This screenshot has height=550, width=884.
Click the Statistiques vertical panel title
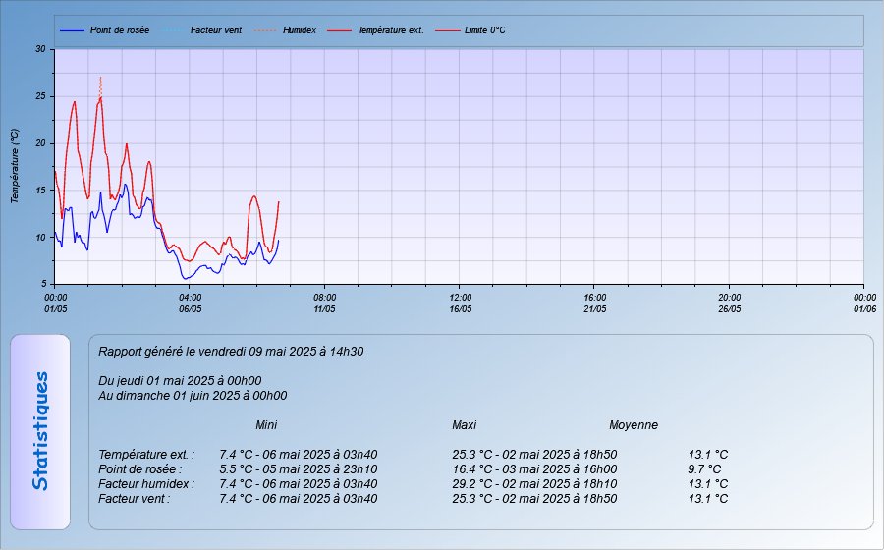[x=40, y=431]
